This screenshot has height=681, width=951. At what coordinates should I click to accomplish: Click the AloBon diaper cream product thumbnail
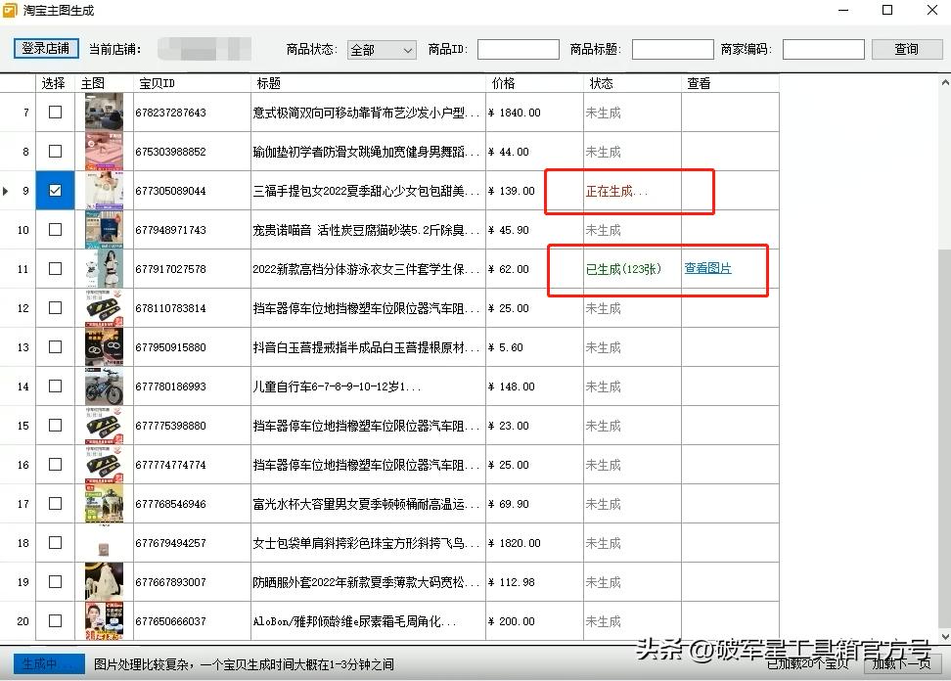[x=103, y=620]
